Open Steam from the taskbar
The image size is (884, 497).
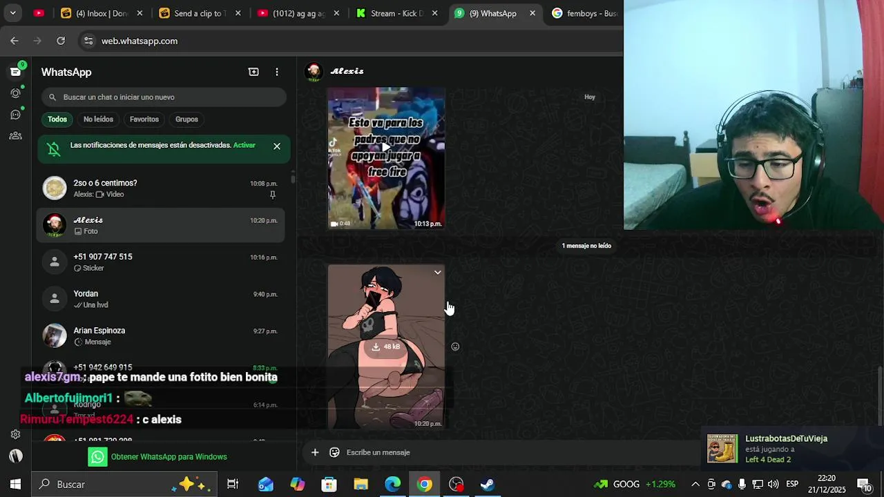tap(488, 485)
